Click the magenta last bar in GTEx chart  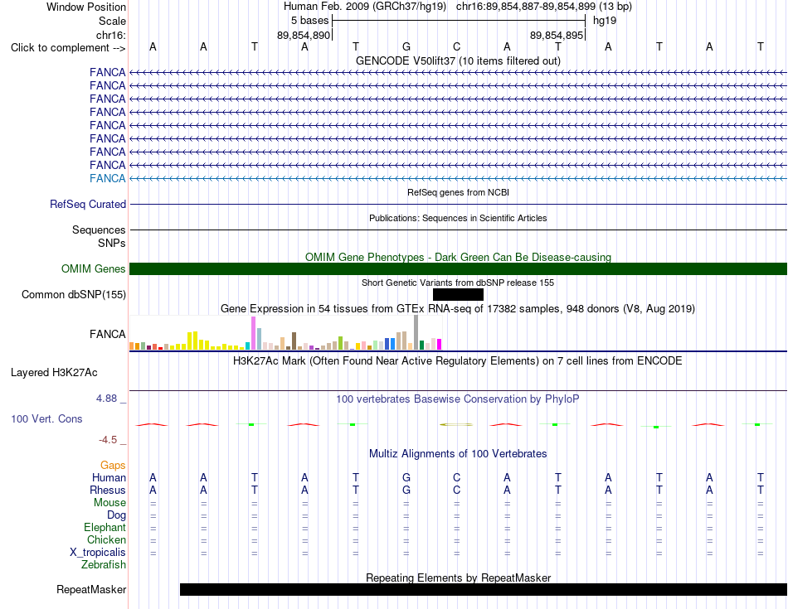[x=439, y=345]
